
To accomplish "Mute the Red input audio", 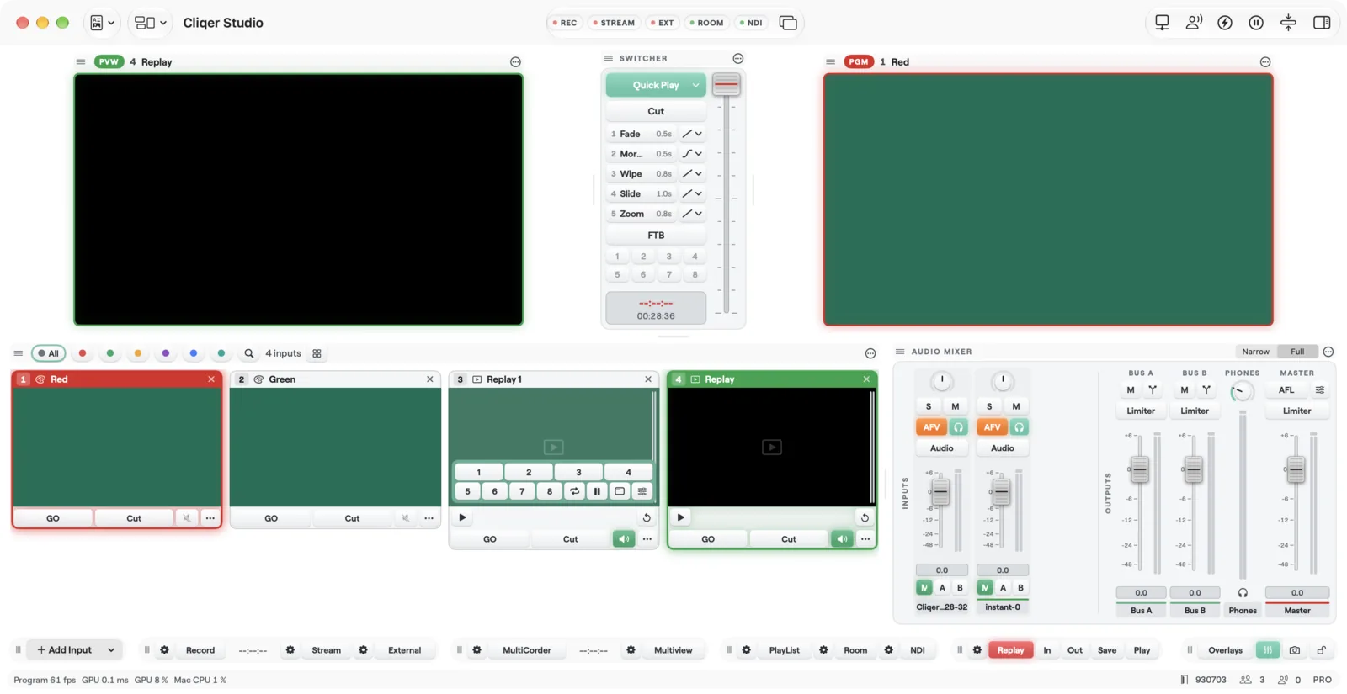I will point(187,518).
